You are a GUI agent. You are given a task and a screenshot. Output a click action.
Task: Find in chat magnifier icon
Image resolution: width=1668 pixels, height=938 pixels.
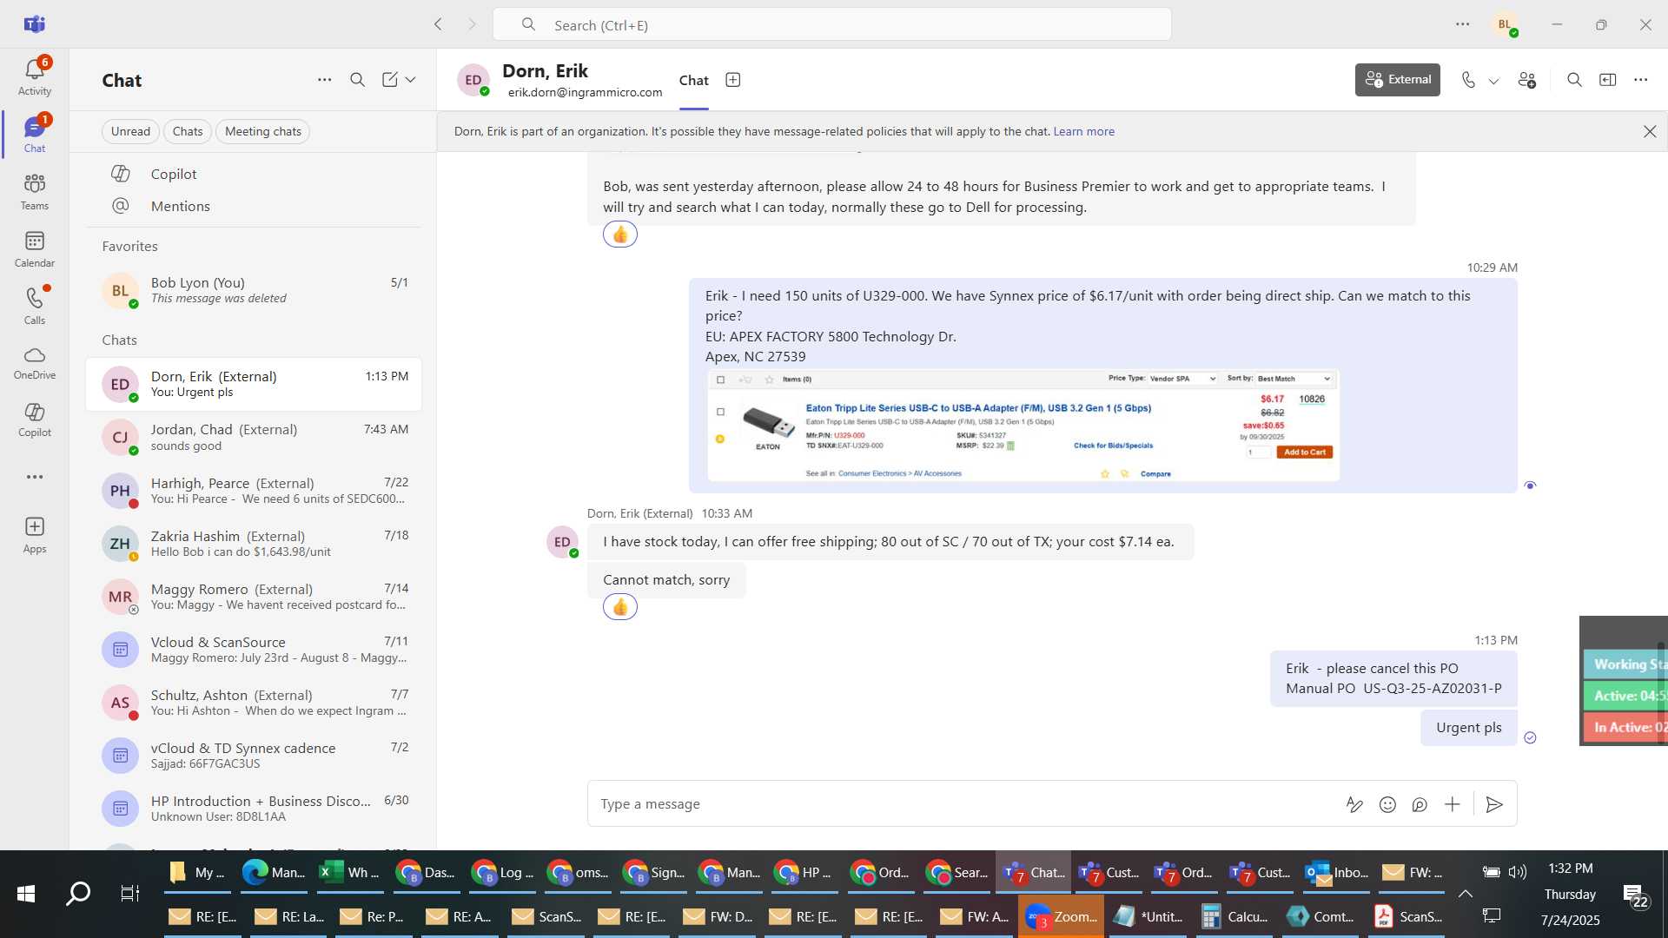click(x=1574, y=80)
